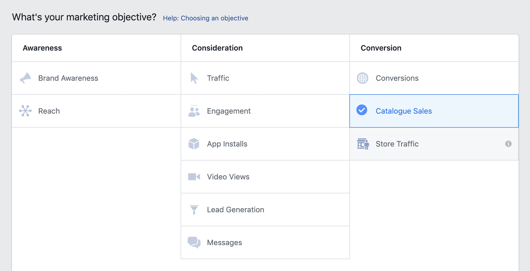Select the Conversions objective label
This screenshot has width=530, height=271.
point(397,78)
